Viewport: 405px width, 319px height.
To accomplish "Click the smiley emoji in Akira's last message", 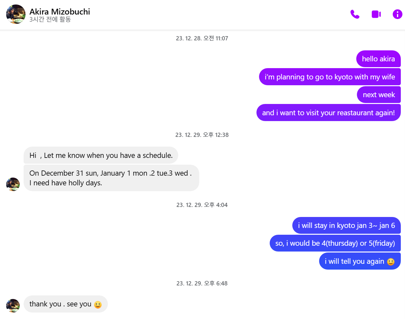I will 98,304.
